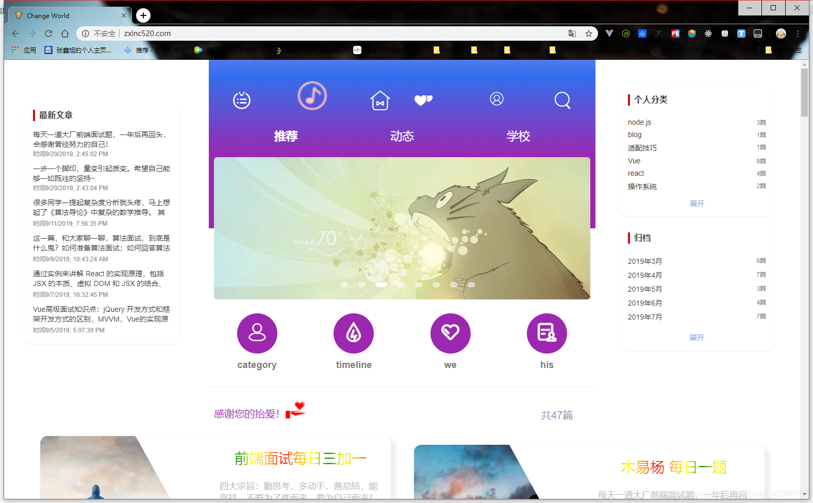Switch to the 学校 tab
Viewport: 813px width, 503px height.
click(x=519, y=136)
